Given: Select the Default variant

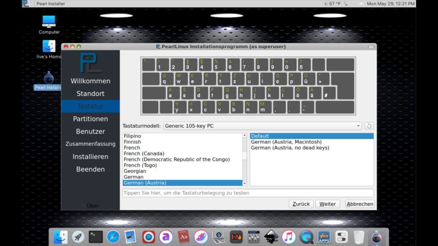Looking at the screenshot, I should coord(312,136).
